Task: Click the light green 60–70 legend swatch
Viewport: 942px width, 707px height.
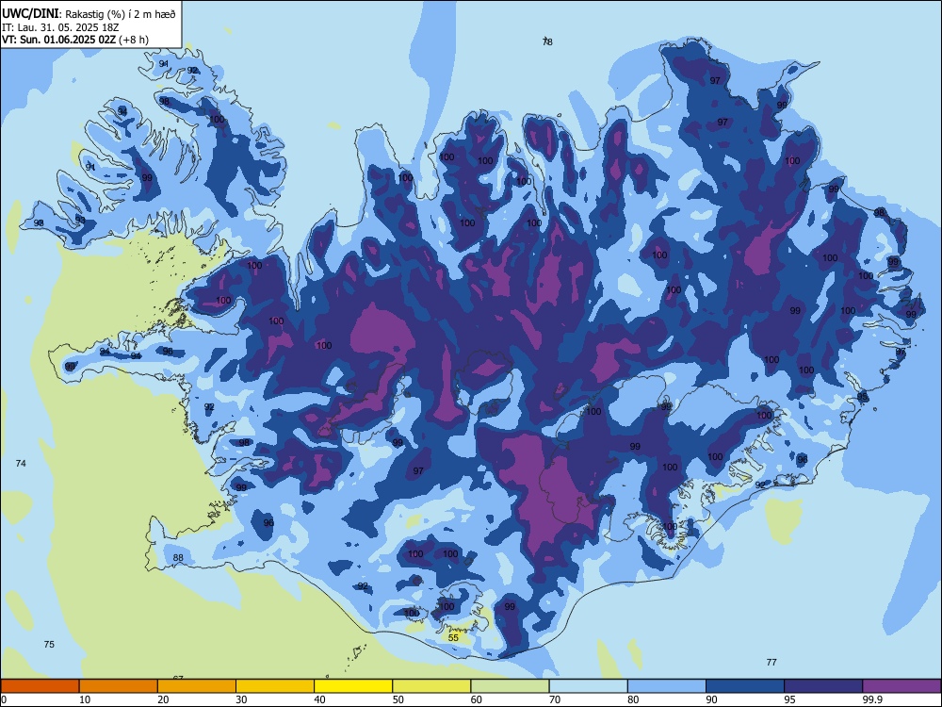Action: [x=510, y=686]
